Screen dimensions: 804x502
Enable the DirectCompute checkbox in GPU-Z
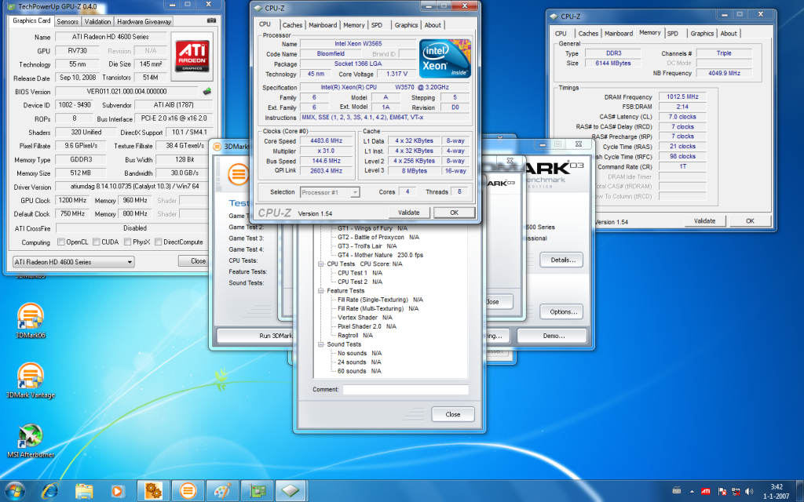click(158, 242)
